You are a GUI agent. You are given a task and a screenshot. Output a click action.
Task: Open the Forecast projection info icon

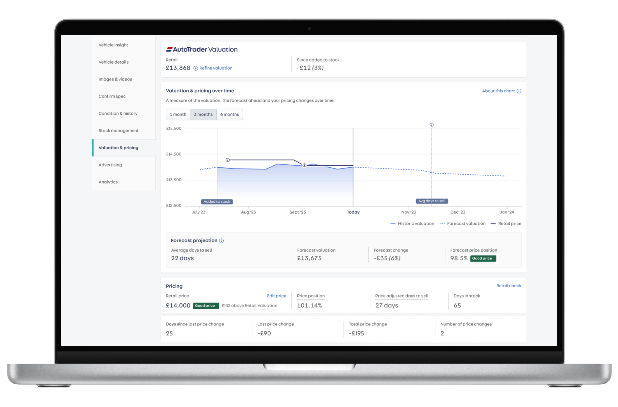(x=221, y=241)
